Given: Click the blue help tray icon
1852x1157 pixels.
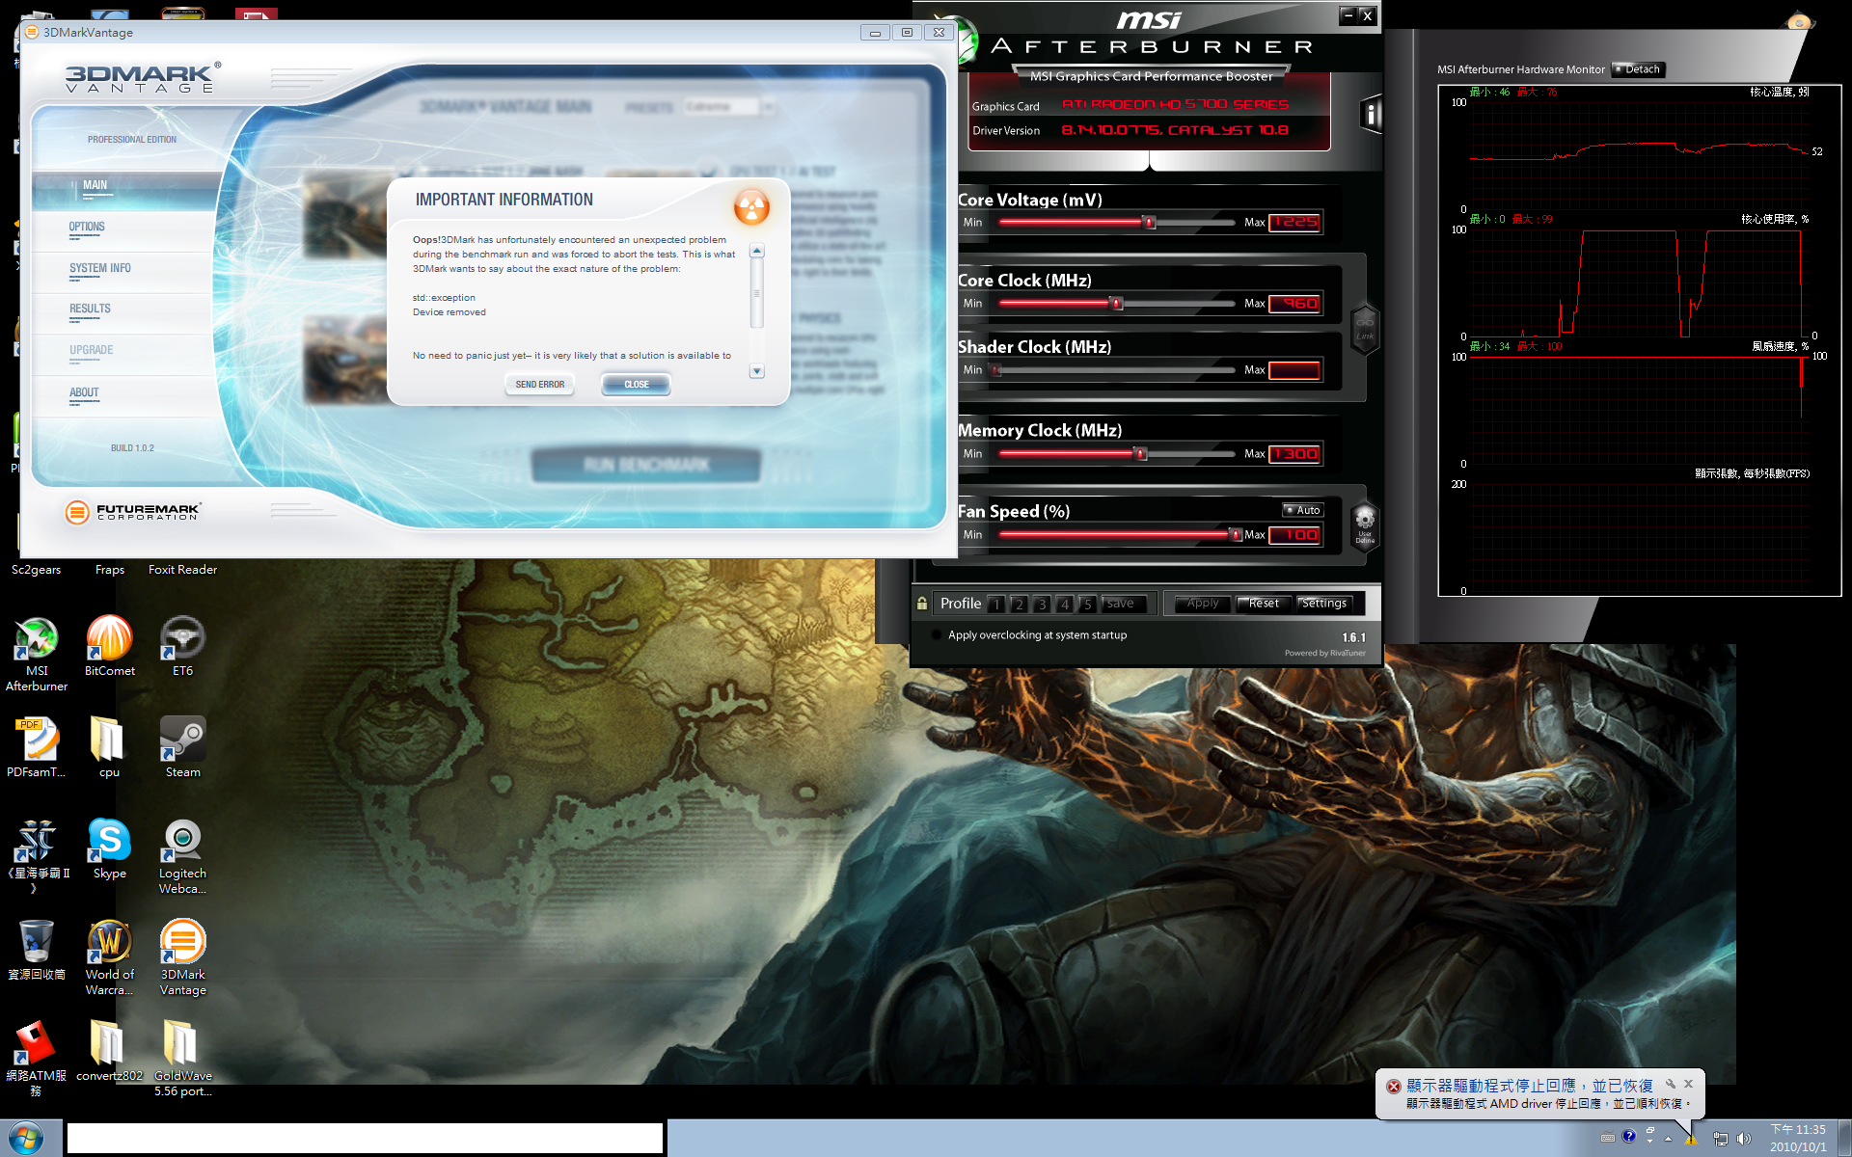Looking at the screenshot, I should click(x=1629, y=1137).
